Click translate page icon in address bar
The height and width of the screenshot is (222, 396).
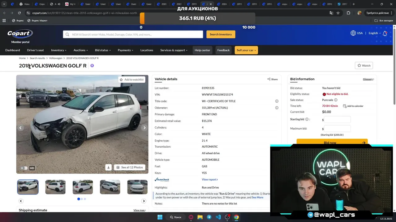click(331, 13)
